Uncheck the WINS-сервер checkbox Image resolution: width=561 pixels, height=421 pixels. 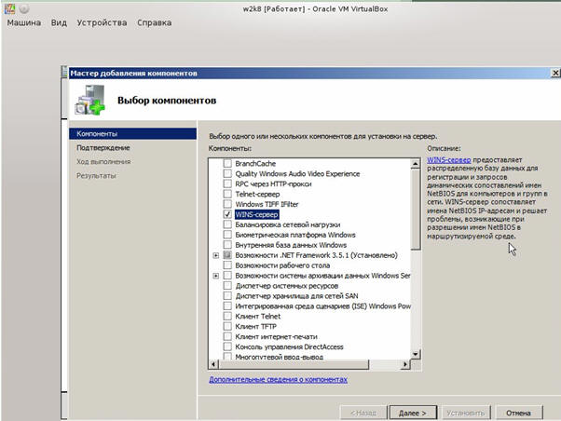tap(227, 214)
